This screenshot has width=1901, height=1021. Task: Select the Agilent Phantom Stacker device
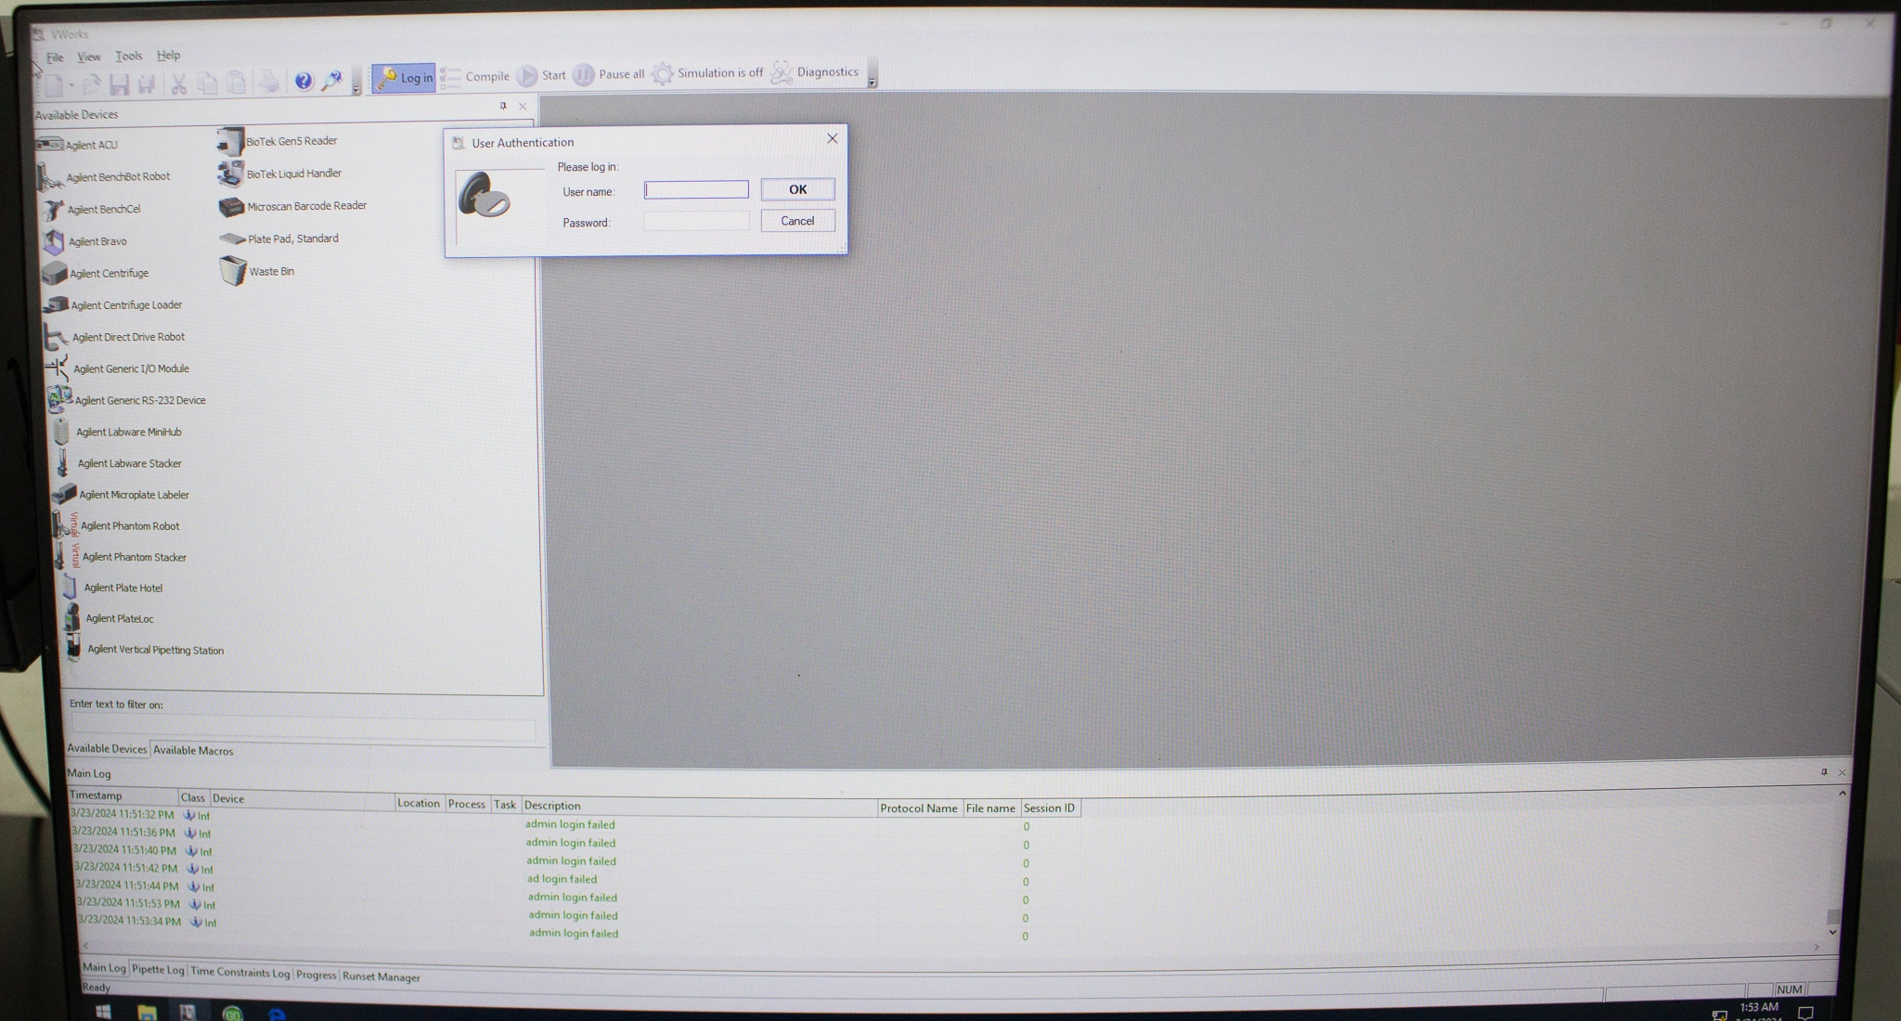click(122, 557)
